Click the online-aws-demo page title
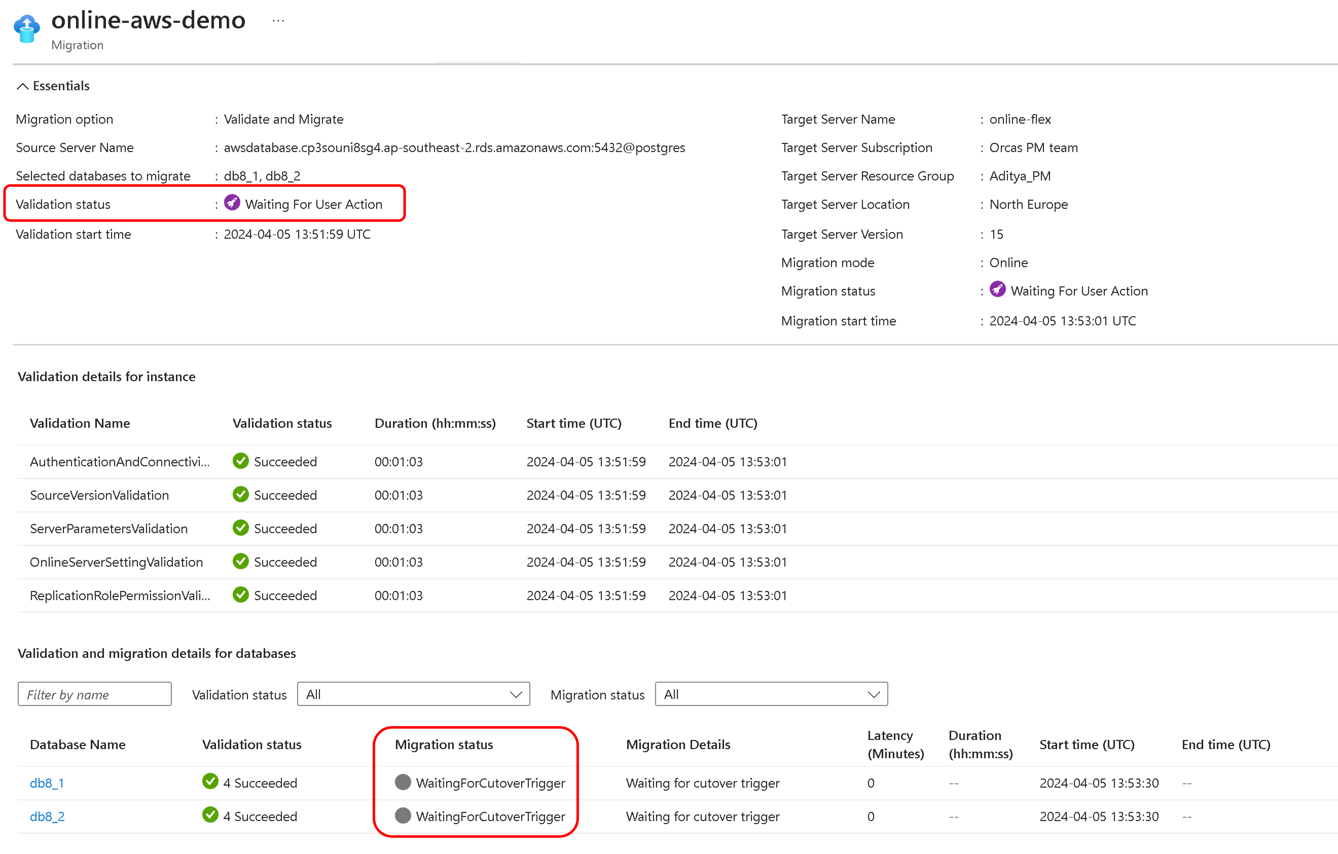 point(148,21)
